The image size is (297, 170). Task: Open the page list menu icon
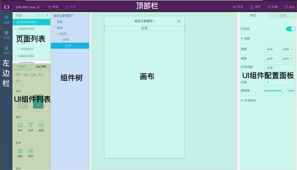coord(47,15)
